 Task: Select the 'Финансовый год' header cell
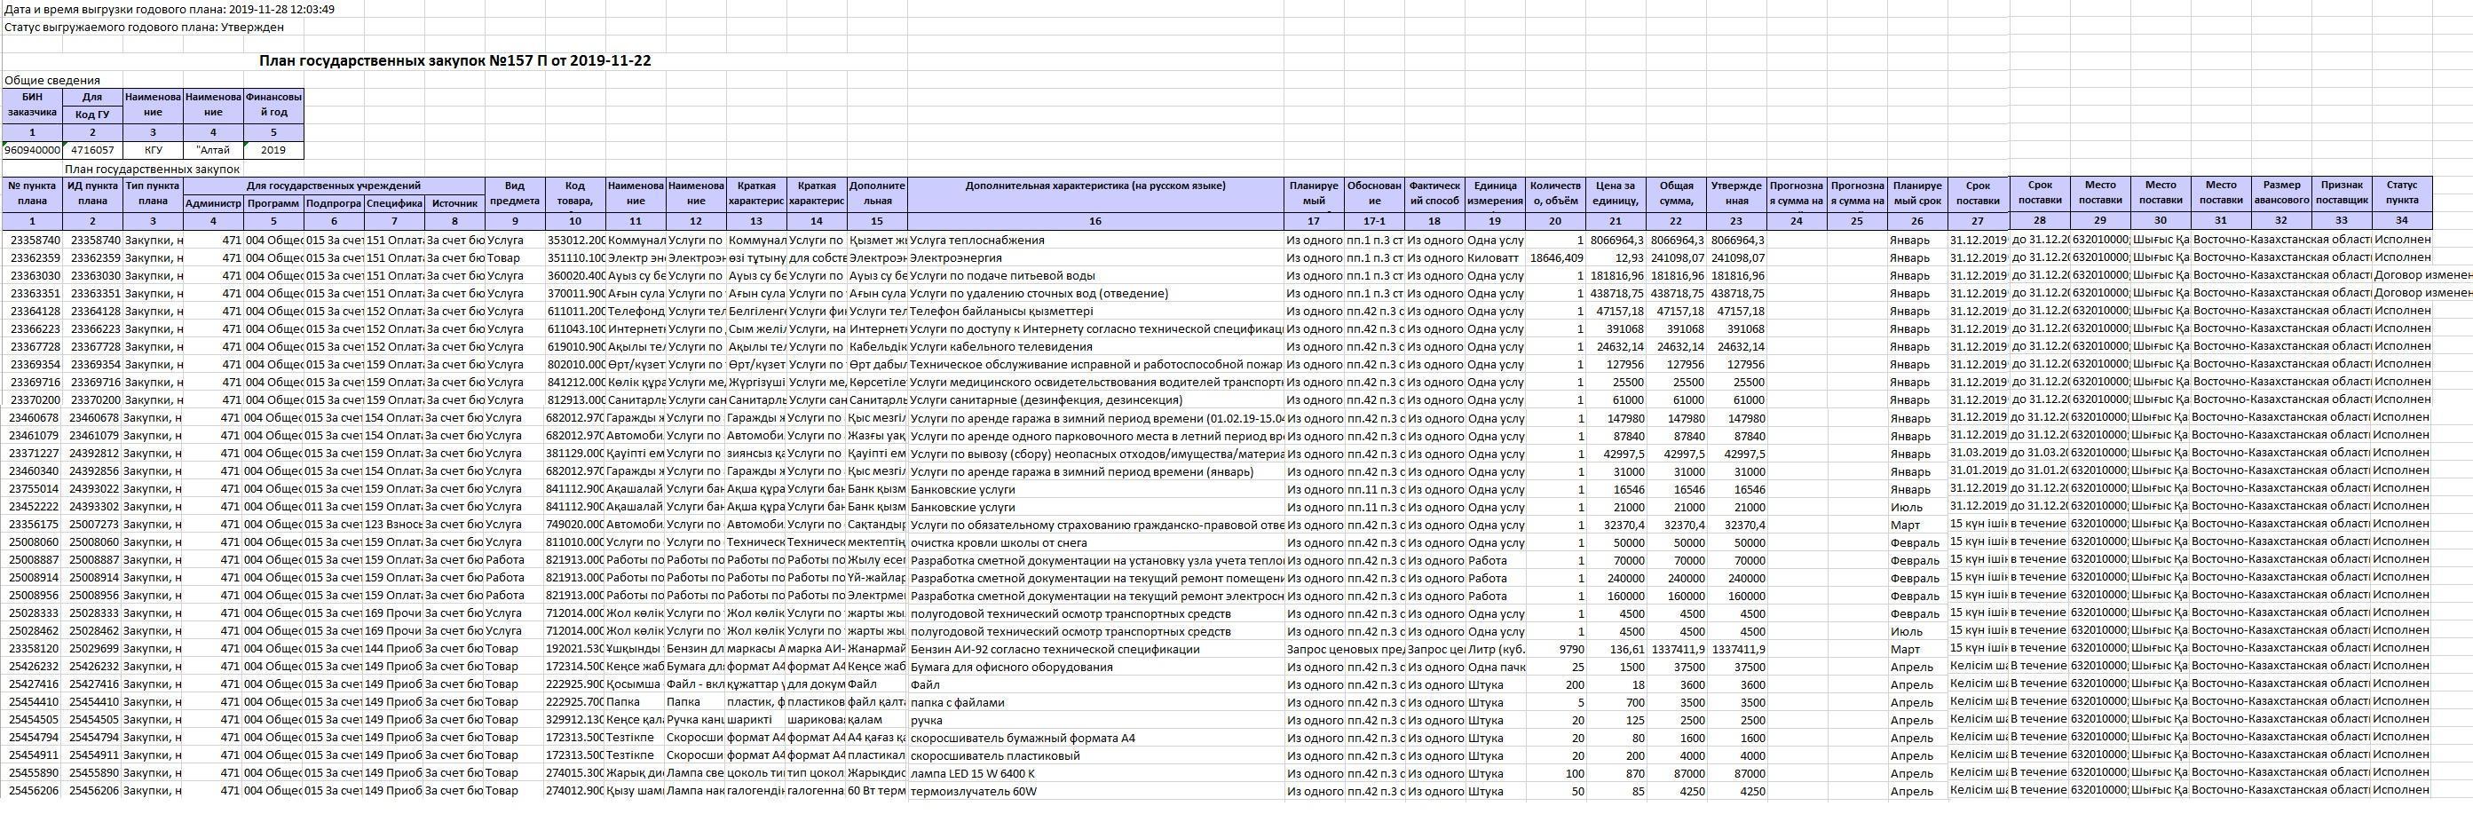pyautogui.click(x=273, y=106)
